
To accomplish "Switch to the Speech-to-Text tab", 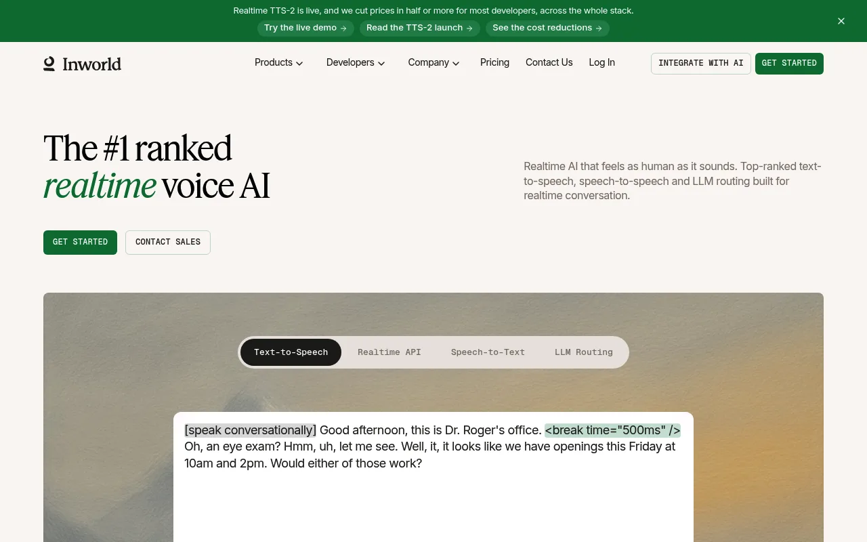I will pos(488,352).
